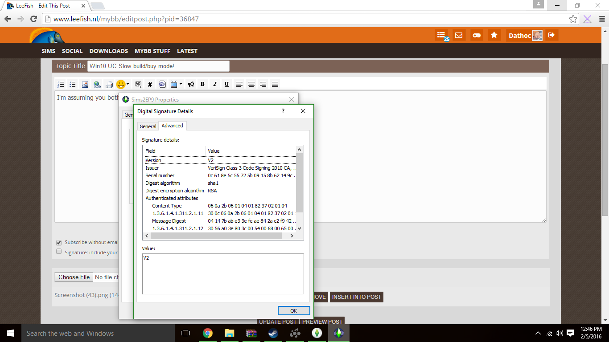
Task: Uncheck the Subscribe without email checkbox
Action: (59, 243)
